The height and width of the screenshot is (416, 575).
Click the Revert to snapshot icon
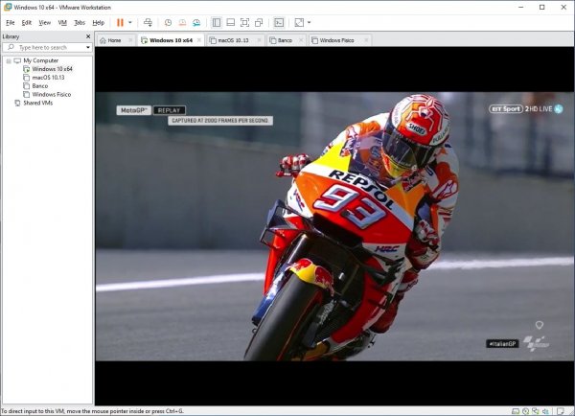point(182,23)
